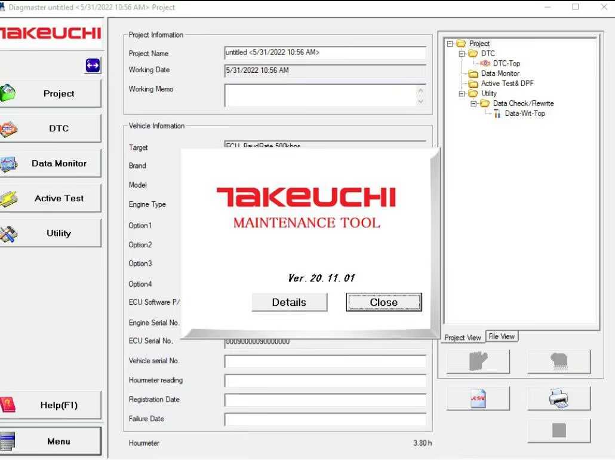Collapse the DTC folder in tree

(462, 54)
